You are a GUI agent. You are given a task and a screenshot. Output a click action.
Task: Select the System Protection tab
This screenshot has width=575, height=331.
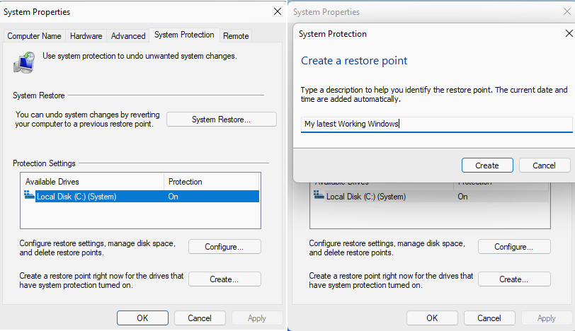(x=184, y=35)
